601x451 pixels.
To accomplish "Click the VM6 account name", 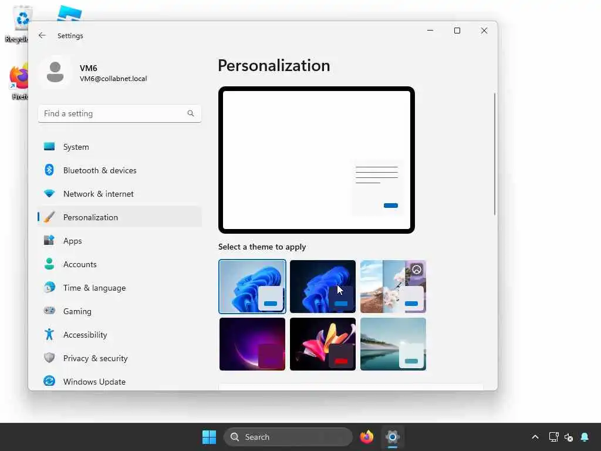I will point(88,68).
